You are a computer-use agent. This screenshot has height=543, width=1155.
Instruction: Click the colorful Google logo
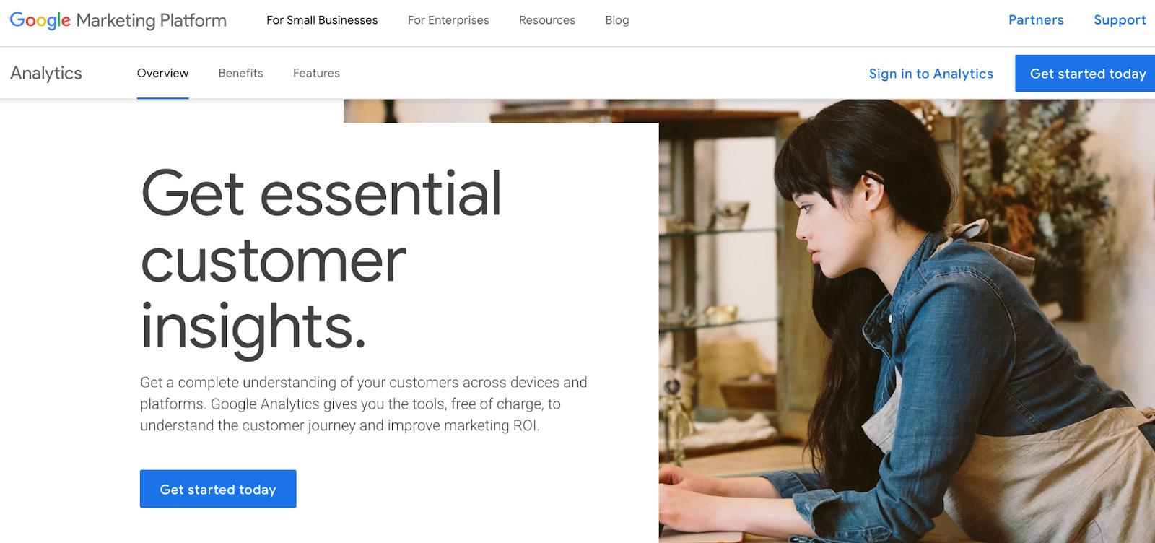(40, 20)
